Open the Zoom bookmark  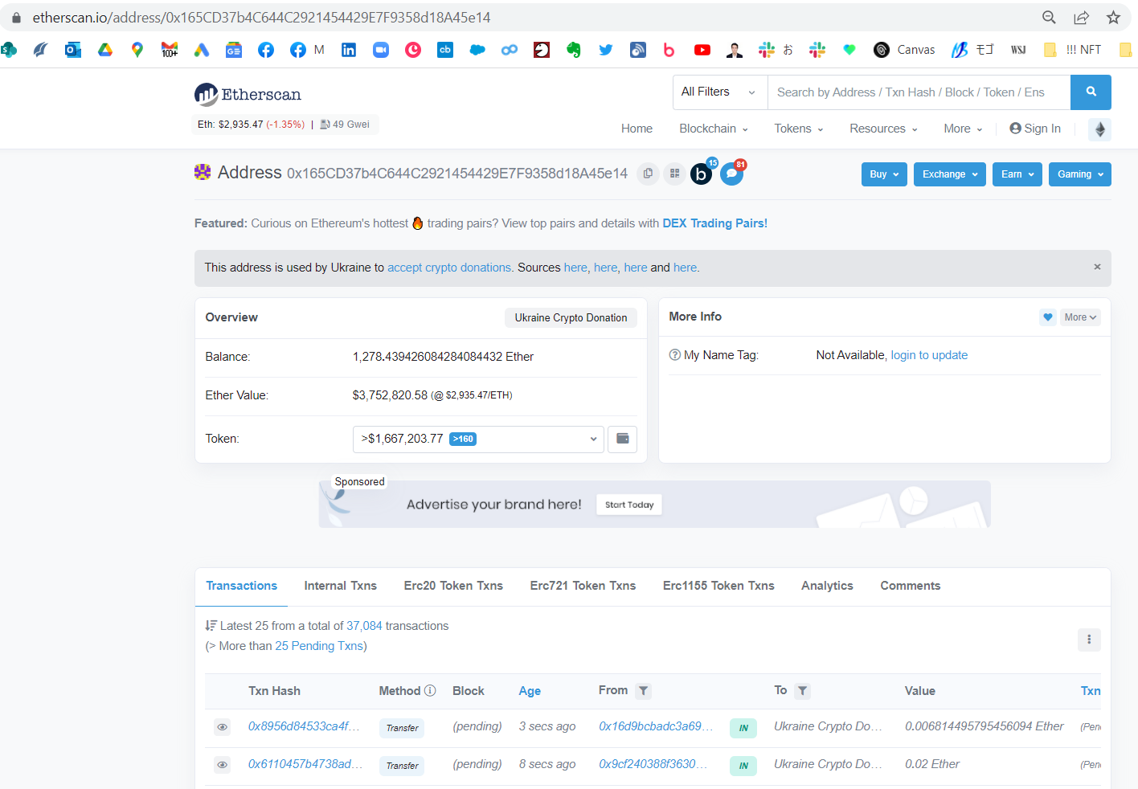381,50
